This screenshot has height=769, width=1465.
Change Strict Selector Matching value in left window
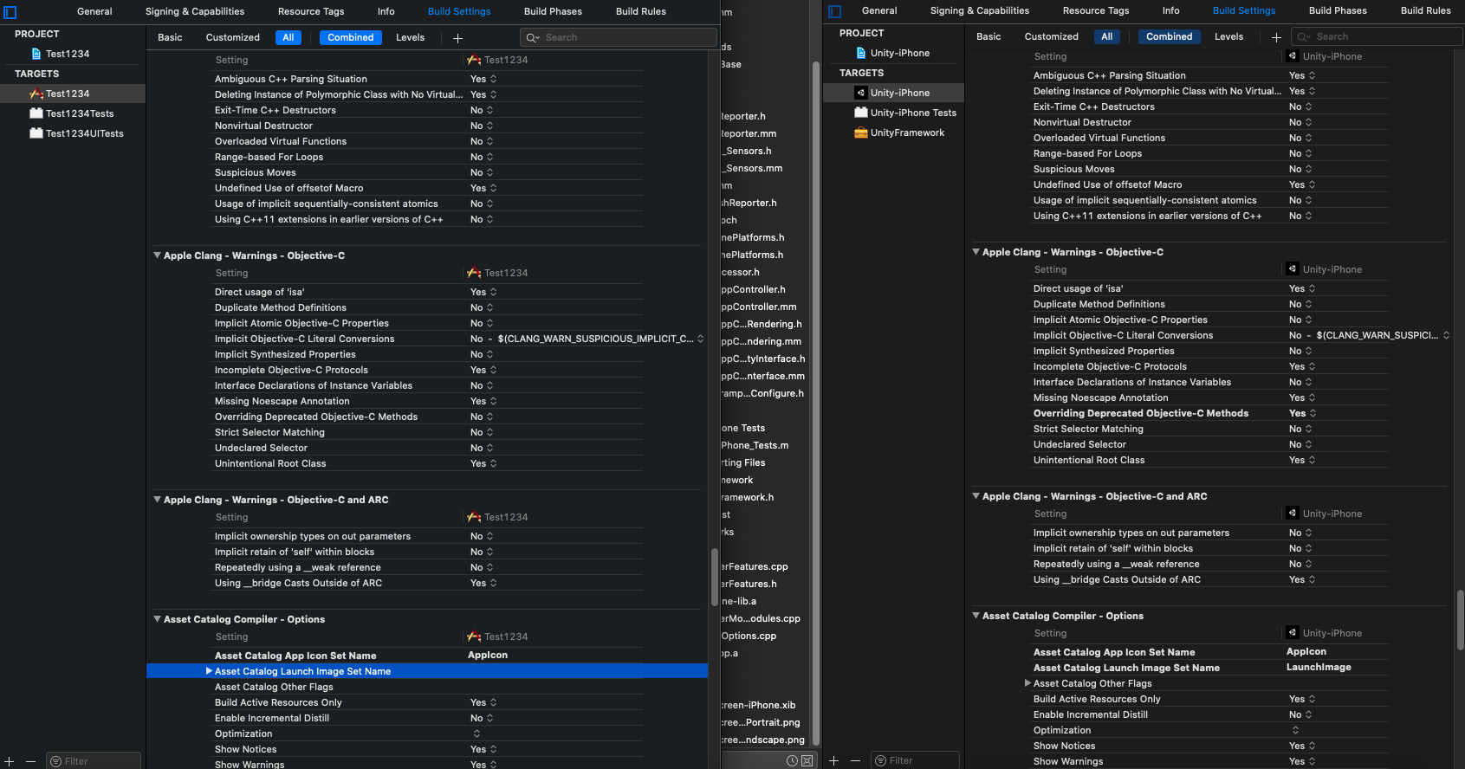tap(482, 432)
